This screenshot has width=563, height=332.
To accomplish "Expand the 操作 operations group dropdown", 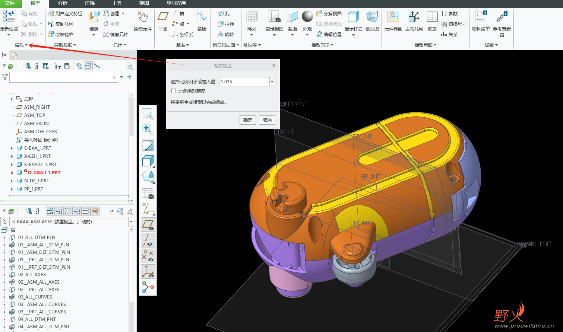I will click(21, 45).
